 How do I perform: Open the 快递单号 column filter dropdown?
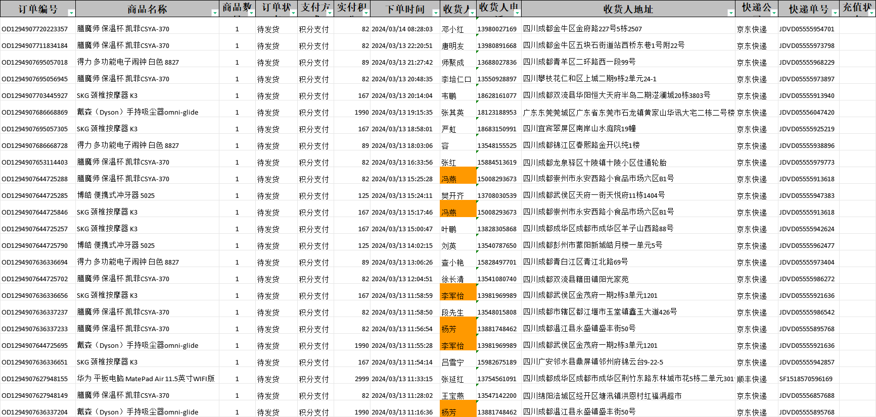point(835,13)
